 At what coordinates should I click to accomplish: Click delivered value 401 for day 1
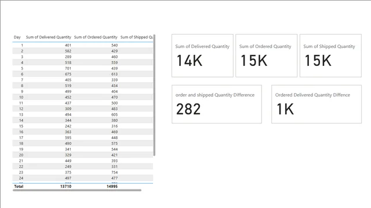[68, 45]
